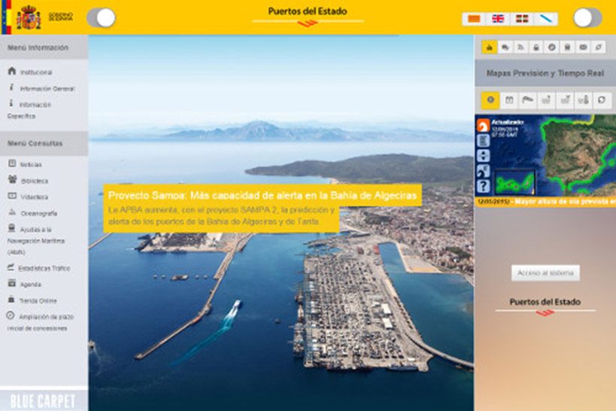The height and width of the screenshot is (411, 616).
Task: Expand the Mapas Previsión y Tiempo Real panel
Action: [545, 74]
